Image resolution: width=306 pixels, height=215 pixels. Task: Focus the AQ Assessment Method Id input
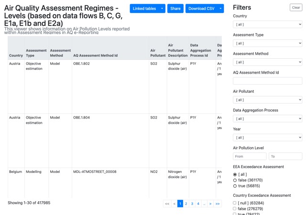268,81
